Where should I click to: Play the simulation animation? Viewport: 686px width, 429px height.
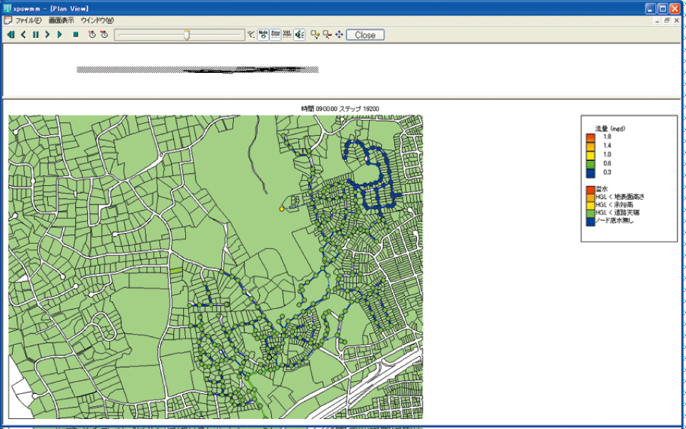[60, 34]
